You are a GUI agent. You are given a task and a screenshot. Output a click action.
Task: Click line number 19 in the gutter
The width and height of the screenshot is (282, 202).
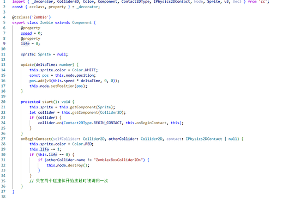[x=3, y=96]
